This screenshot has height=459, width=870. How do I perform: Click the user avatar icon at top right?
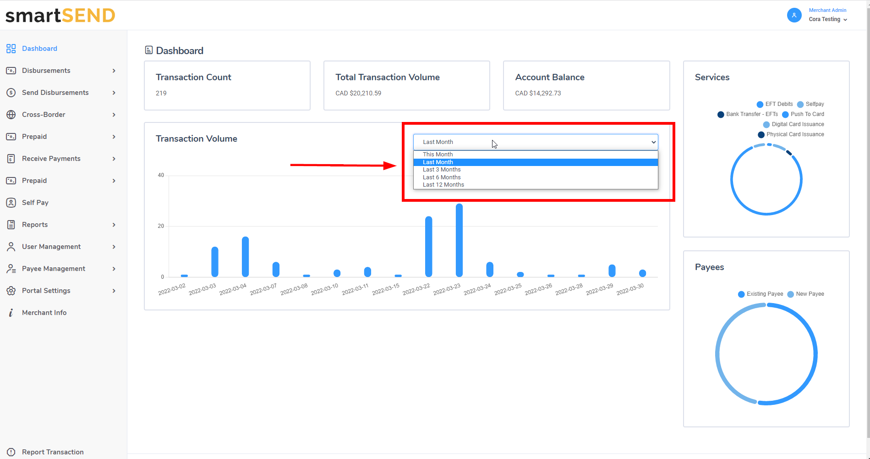tap(794, 15)
